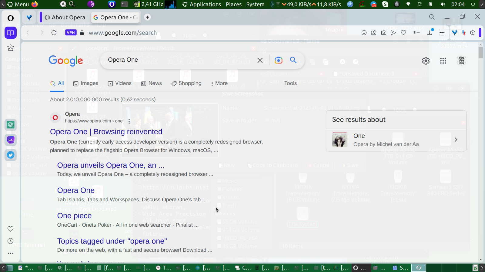Screen dimensions: 485x272
Task: Toggle the VPN badge in address bar
Action: click(71, 33)
